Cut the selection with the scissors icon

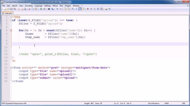pyautogui.click(x=29, y=9)
